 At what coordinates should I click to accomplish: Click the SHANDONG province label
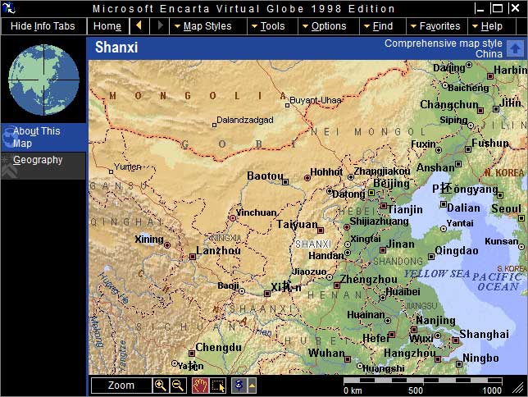(398, 261)
